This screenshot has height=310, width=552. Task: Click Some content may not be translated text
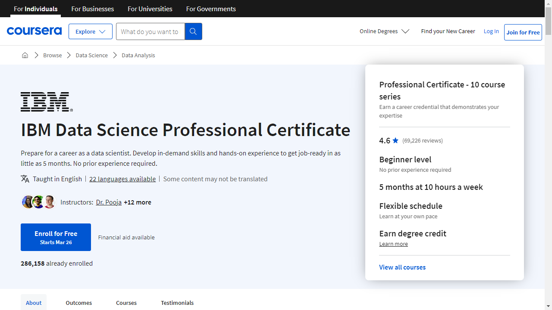[x=215, y=179]
